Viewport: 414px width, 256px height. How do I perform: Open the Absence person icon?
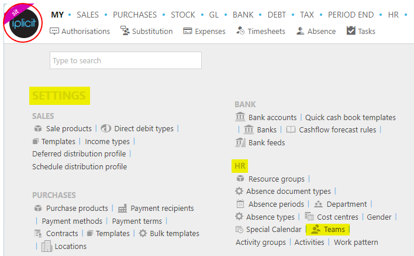point(300,31)
